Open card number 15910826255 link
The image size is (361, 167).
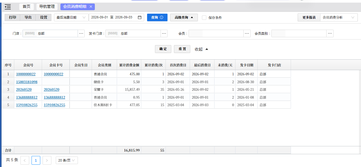pyautogui.click(x=54, y=105)
